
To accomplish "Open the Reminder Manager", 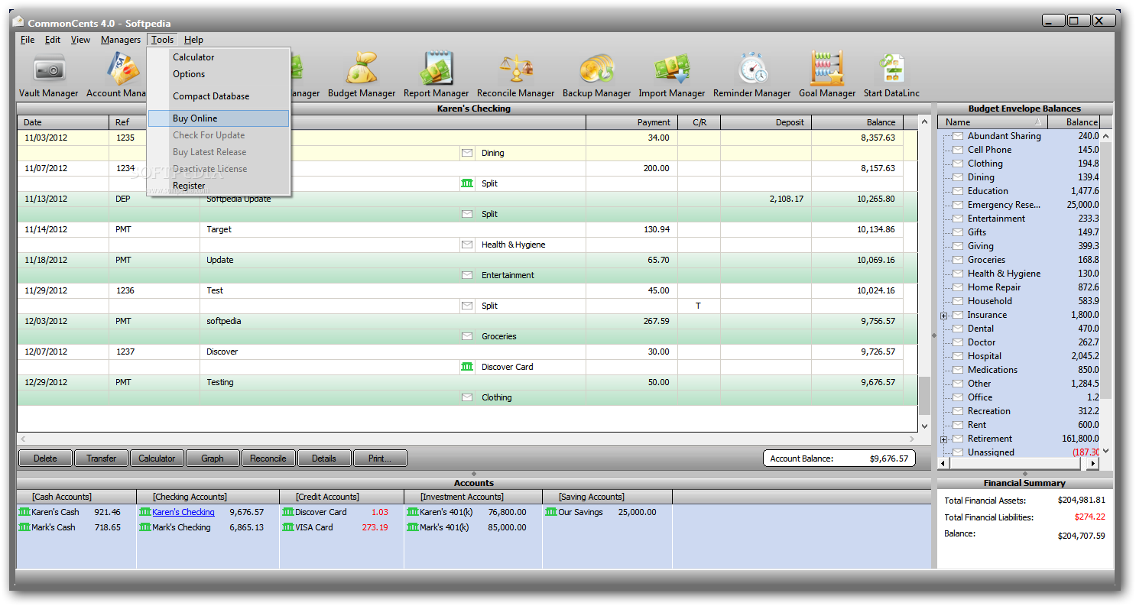I will [x=751, y=75].
